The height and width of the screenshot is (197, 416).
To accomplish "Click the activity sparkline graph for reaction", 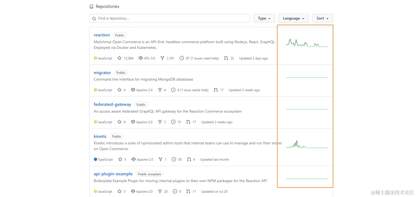I will click(307, 43).
